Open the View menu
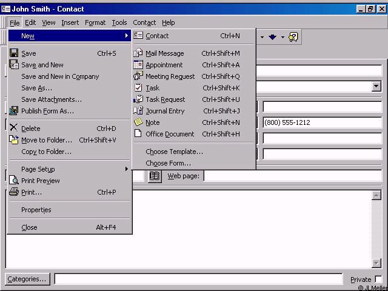 (48, 22)
